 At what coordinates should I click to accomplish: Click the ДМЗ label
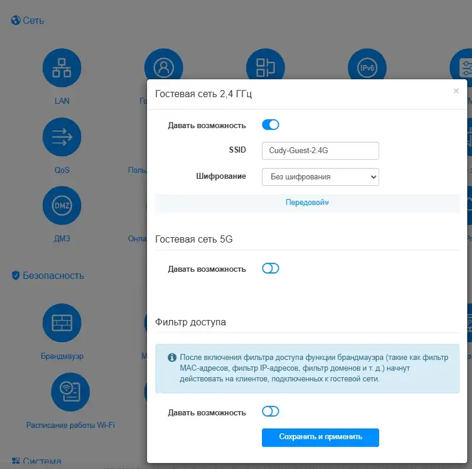point(62,239)
